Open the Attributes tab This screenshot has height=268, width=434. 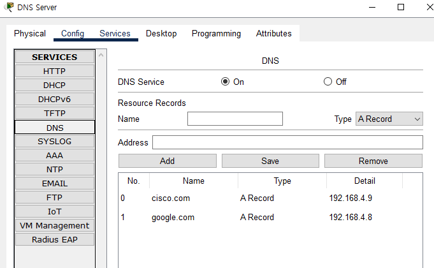[273, 34]
